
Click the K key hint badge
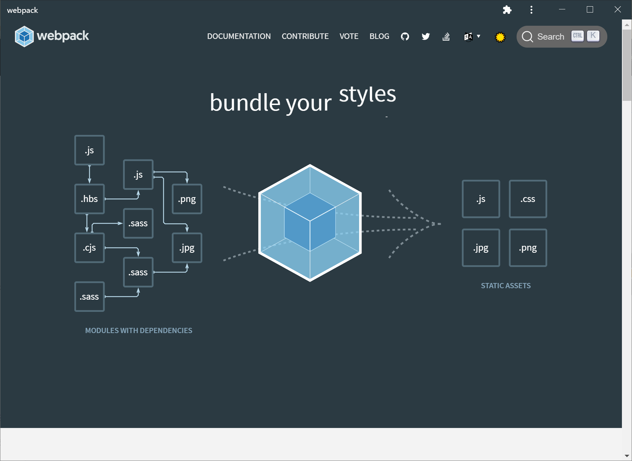coord(593,35)
